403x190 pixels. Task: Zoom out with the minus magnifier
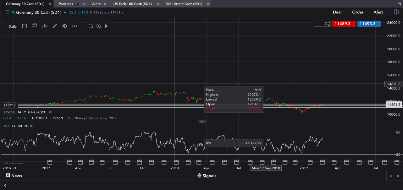[91, 26]
